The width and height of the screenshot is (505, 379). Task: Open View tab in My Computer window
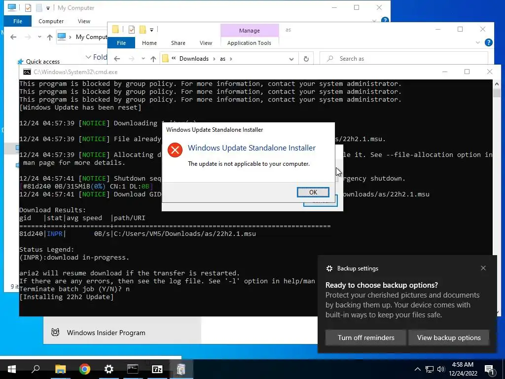point(84,21)
